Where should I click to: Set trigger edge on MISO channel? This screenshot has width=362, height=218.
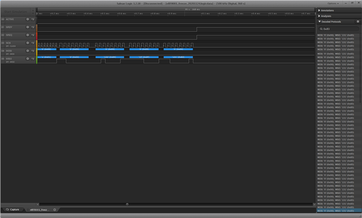point(33,59)
